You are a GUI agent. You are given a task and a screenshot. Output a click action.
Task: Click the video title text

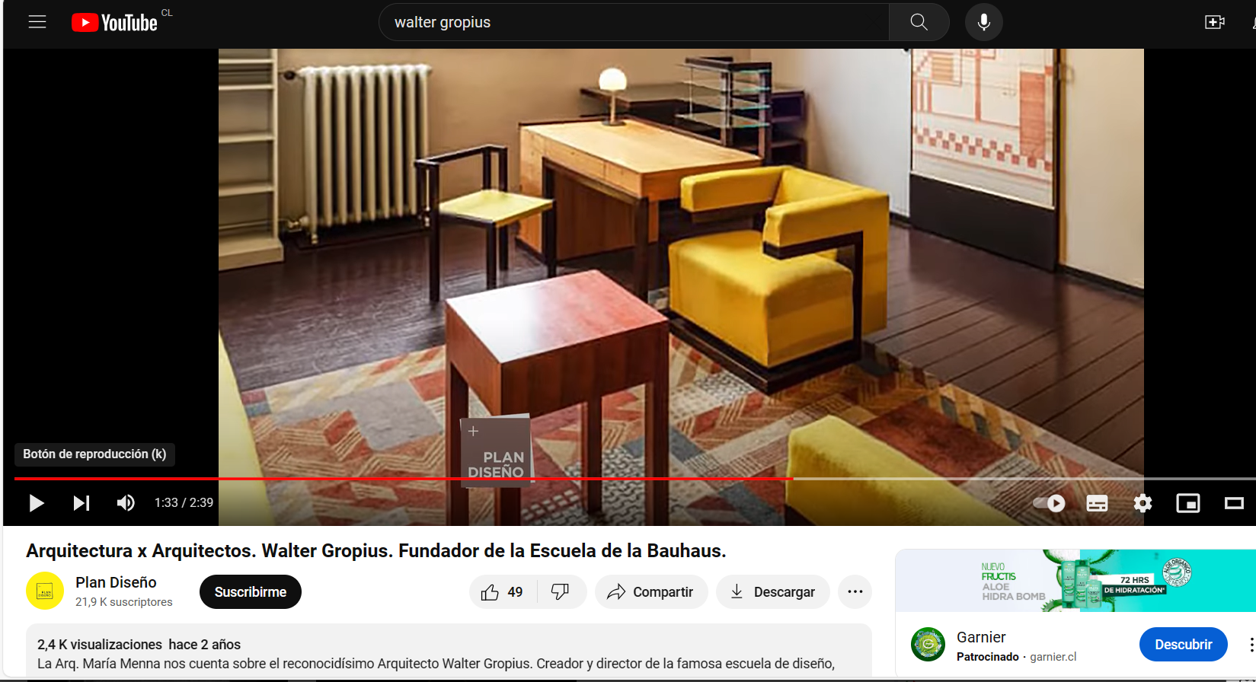coord(376,550)
